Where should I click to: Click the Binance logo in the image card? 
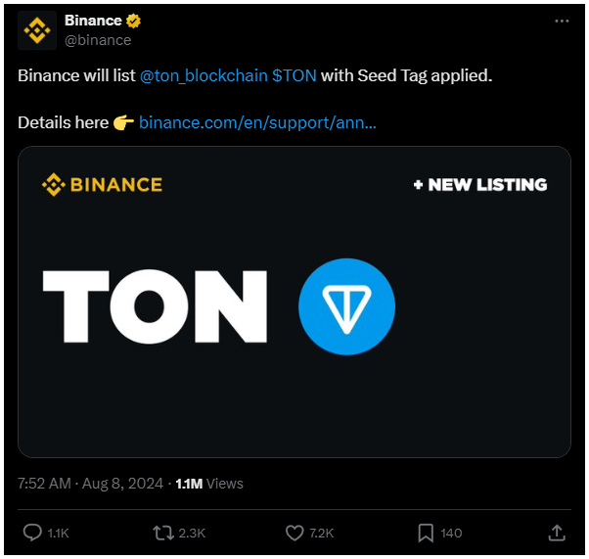(102, 185)
